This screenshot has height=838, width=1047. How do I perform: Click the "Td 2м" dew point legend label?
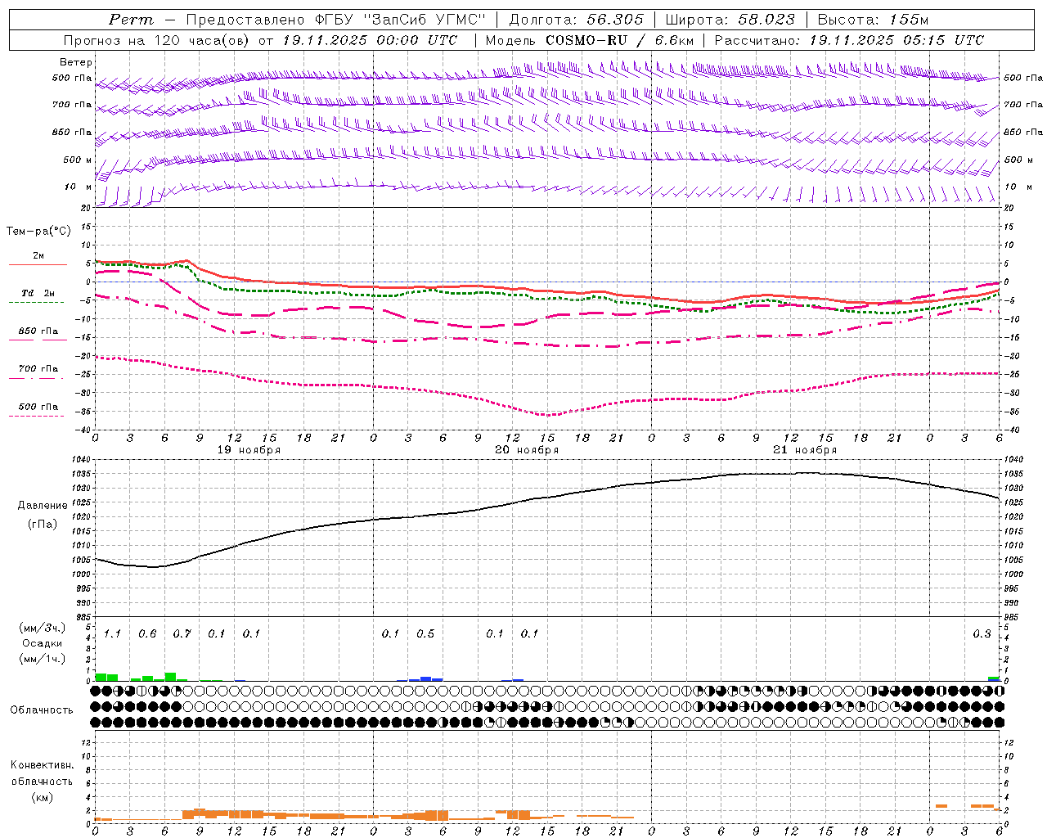pos(38,293)
